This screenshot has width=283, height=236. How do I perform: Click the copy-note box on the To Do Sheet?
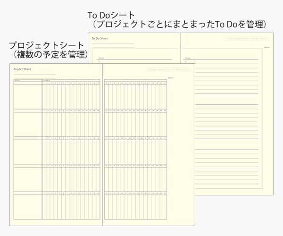[x=247, y=39]
